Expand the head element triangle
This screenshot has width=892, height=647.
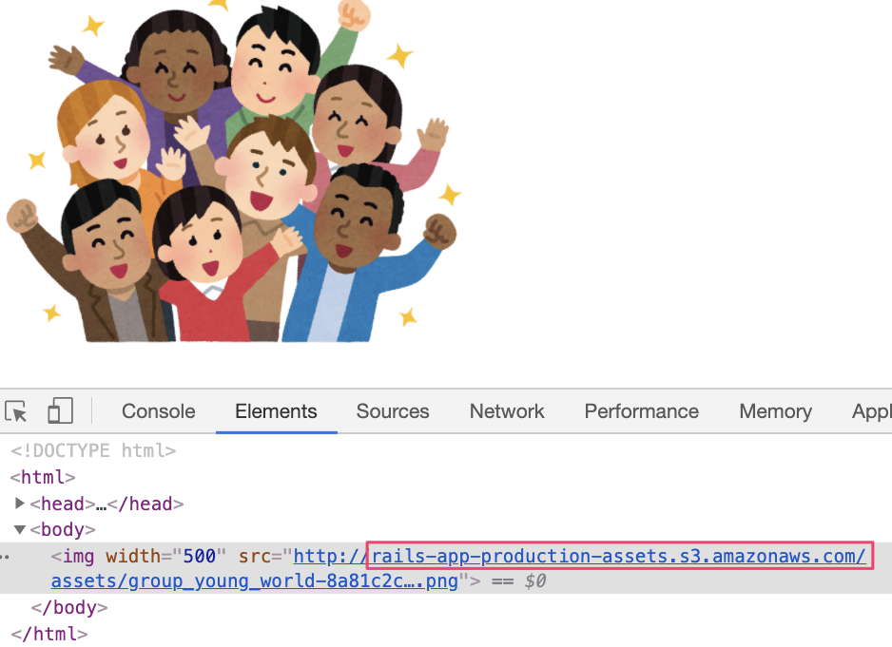21,504
